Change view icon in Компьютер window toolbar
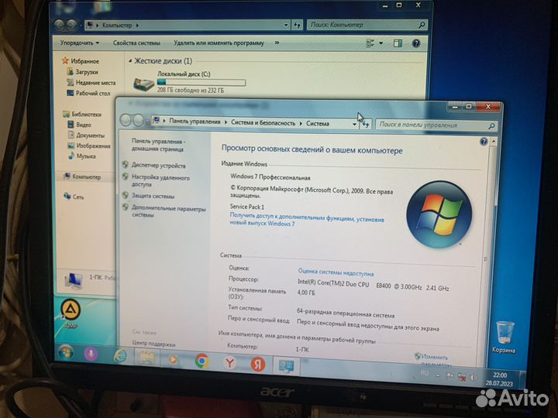This screenshot has height=418, width=558. 370,43
